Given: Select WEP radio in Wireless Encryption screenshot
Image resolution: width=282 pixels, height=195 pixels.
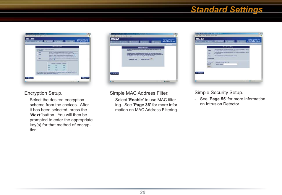Looking at the screenshot, I should (38, 52).
